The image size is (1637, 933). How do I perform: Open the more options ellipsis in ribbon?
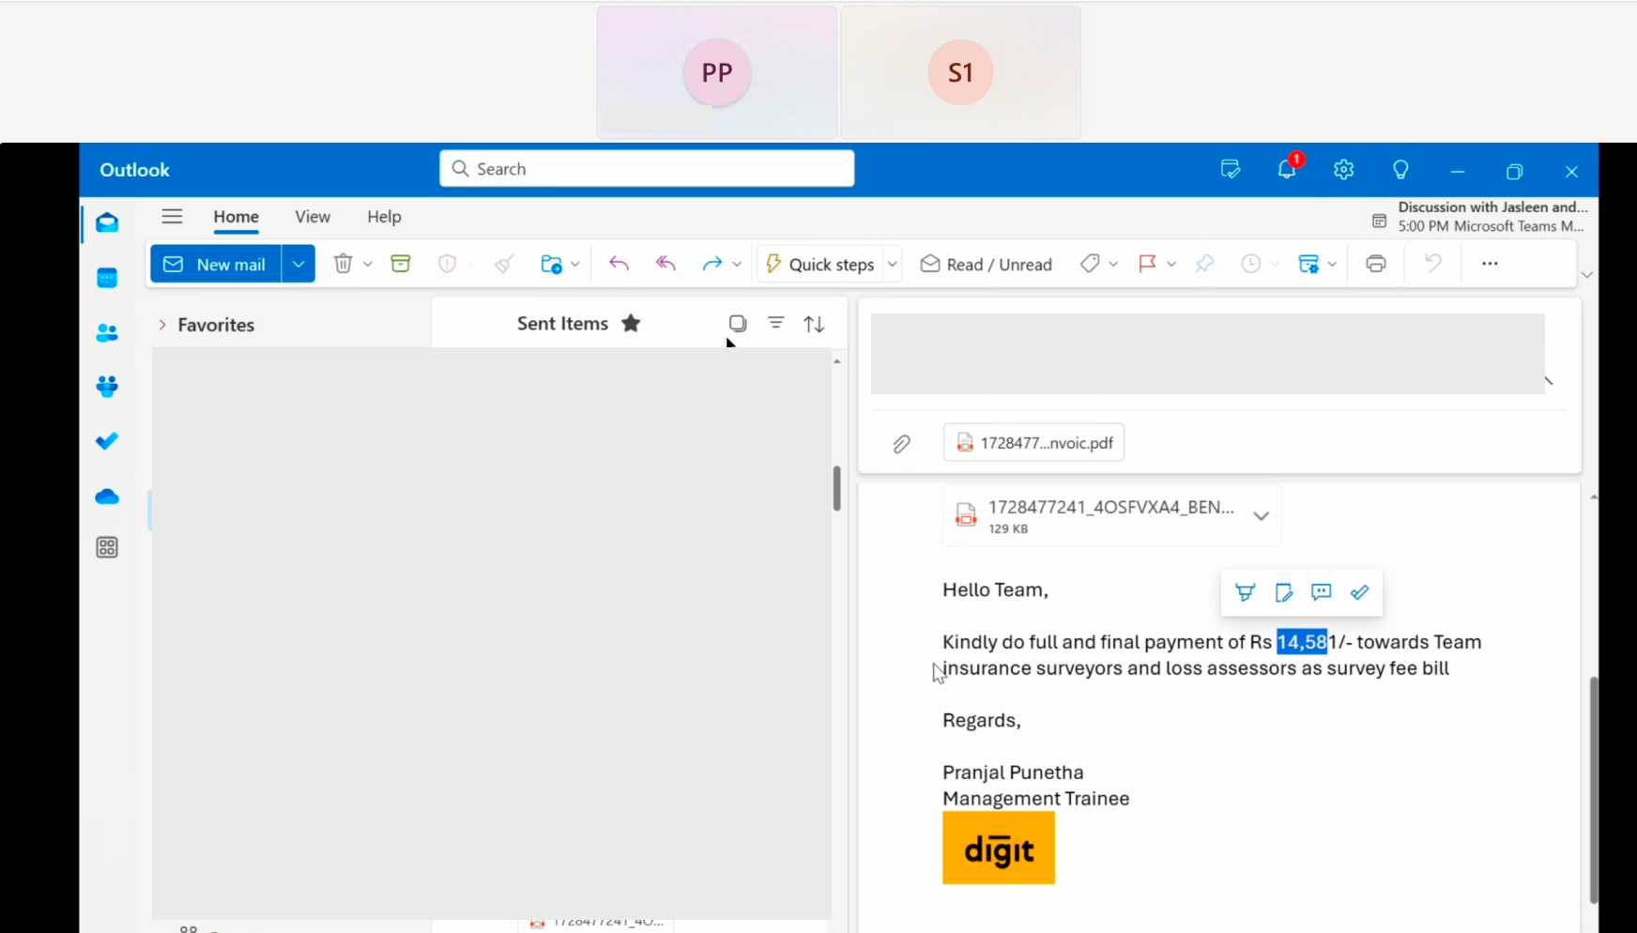coord(1490,264)
